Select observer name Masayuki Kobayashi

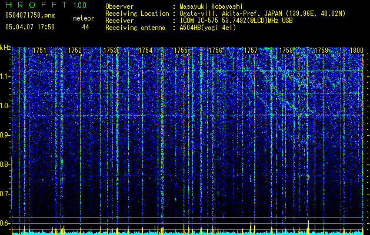click(211, 6)
